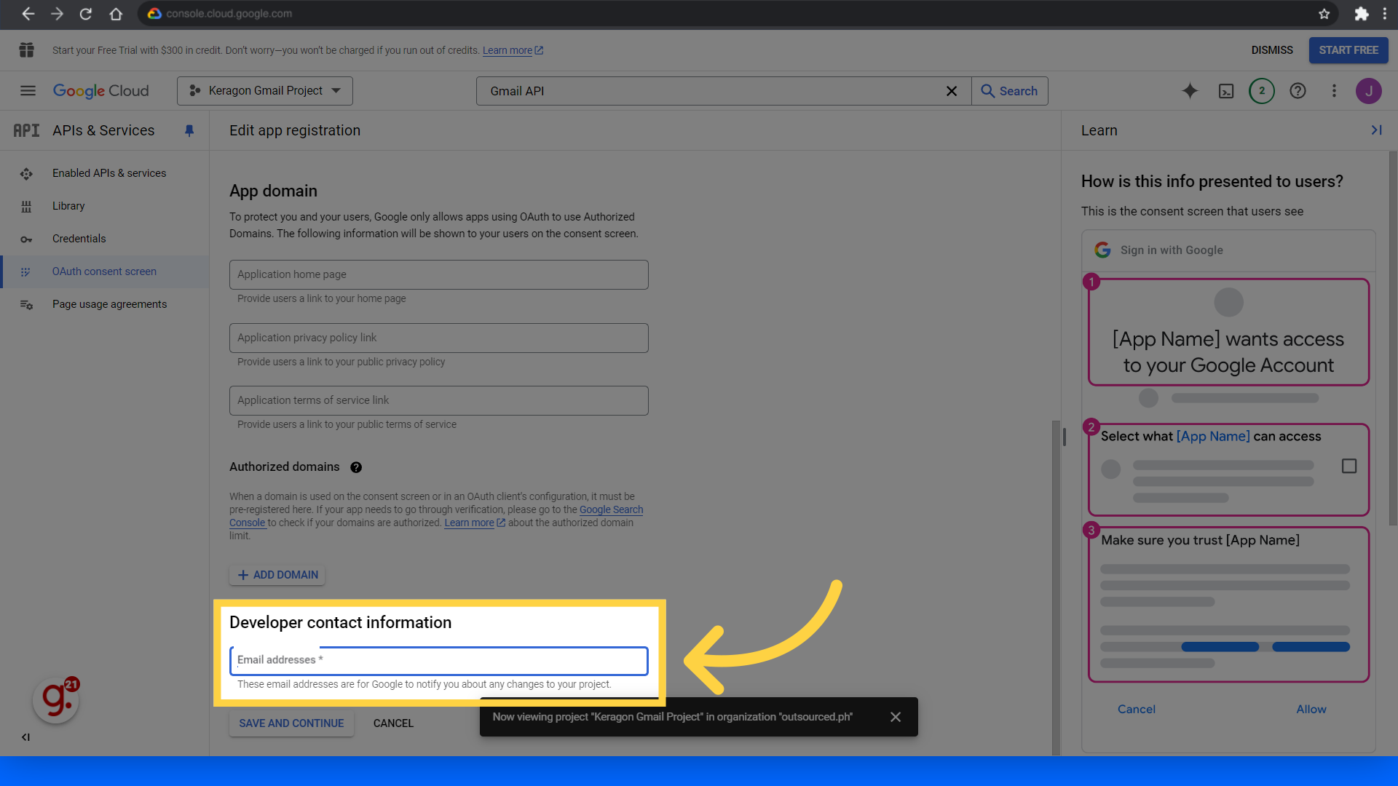
Task: Click the consent preview Allow text
Action: (1311, 710)
